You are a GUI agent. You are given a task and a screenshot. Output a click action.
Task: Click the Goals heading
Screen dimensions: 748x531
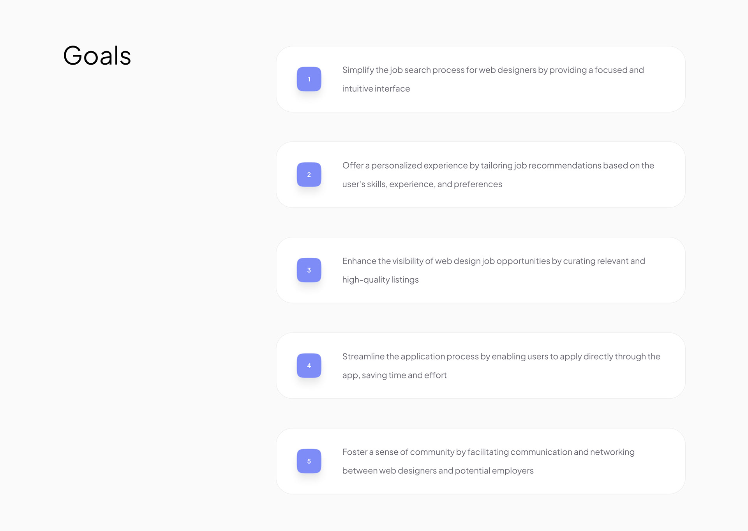(97, 56)
